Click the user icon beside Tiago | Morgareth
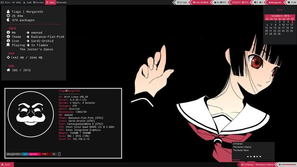The width and height of the screenshot is (297, 167). tap(8, 11)
